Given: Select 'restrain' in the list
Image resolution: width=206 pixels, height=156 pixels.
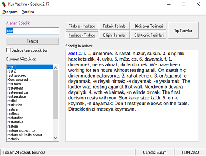Looking at the screenshot, I should pos(30,139).
